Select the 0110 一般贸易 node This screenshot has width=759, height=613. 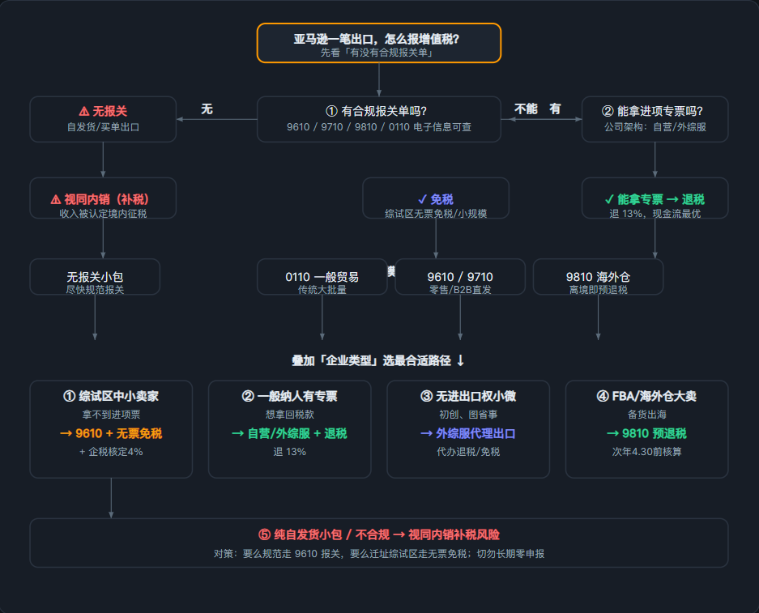click(x=322, y=277)
